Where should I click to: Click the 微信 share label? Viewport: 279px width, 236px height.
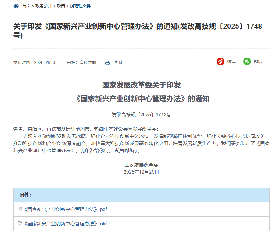click(x=258, y=62)
